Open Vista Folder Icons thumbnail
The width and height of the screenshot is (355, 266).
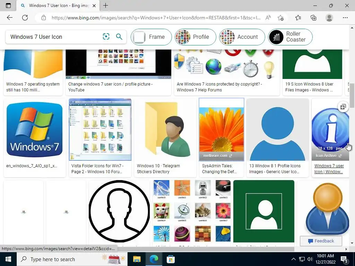pos(100,130)
